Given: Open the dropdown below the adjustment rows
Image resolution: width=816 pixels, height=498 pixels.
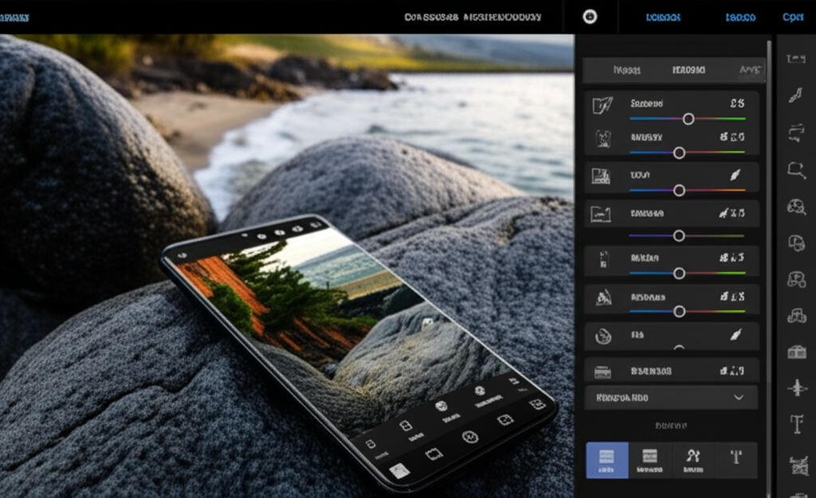Looking at the screenshot, I should click(671, 398).
